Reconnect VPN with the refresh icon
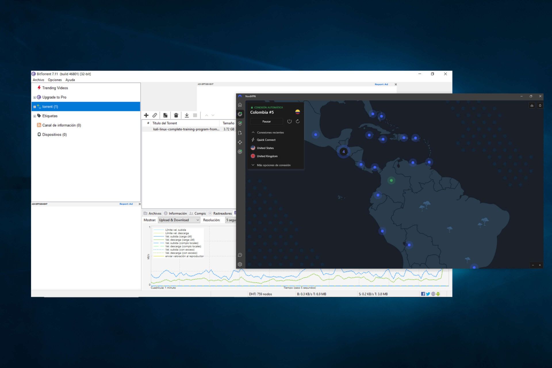The image size is (552, 368). point(298,121)
